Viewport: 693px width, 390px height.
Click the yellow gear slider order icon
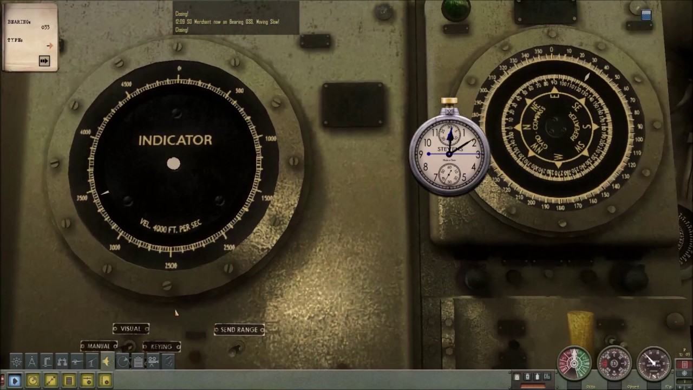click(x=87, y=381)
